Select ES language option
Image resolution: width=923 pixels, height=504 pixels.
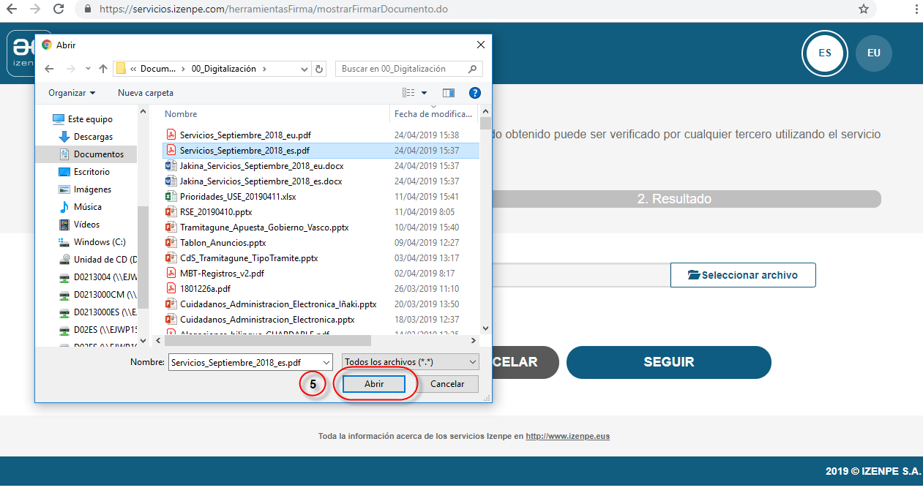[x=825, y=53]
